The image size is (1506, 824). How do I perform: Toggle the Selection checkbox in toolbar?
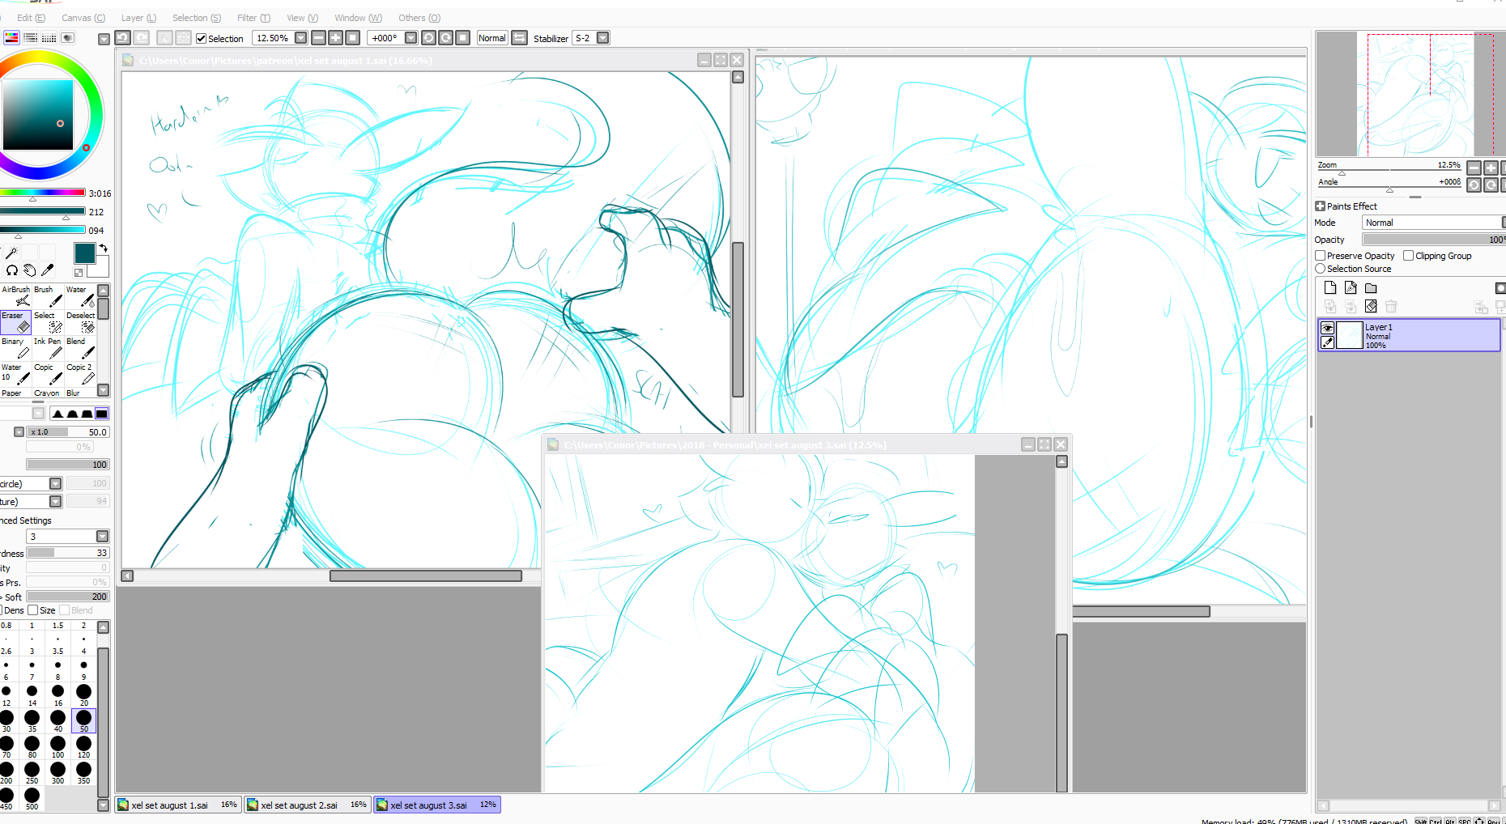[202, 38]
